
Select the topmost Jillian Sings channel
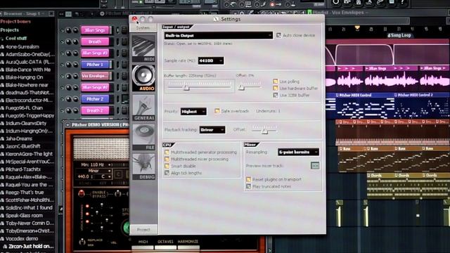pyautogui.click(x=95, y=30)
